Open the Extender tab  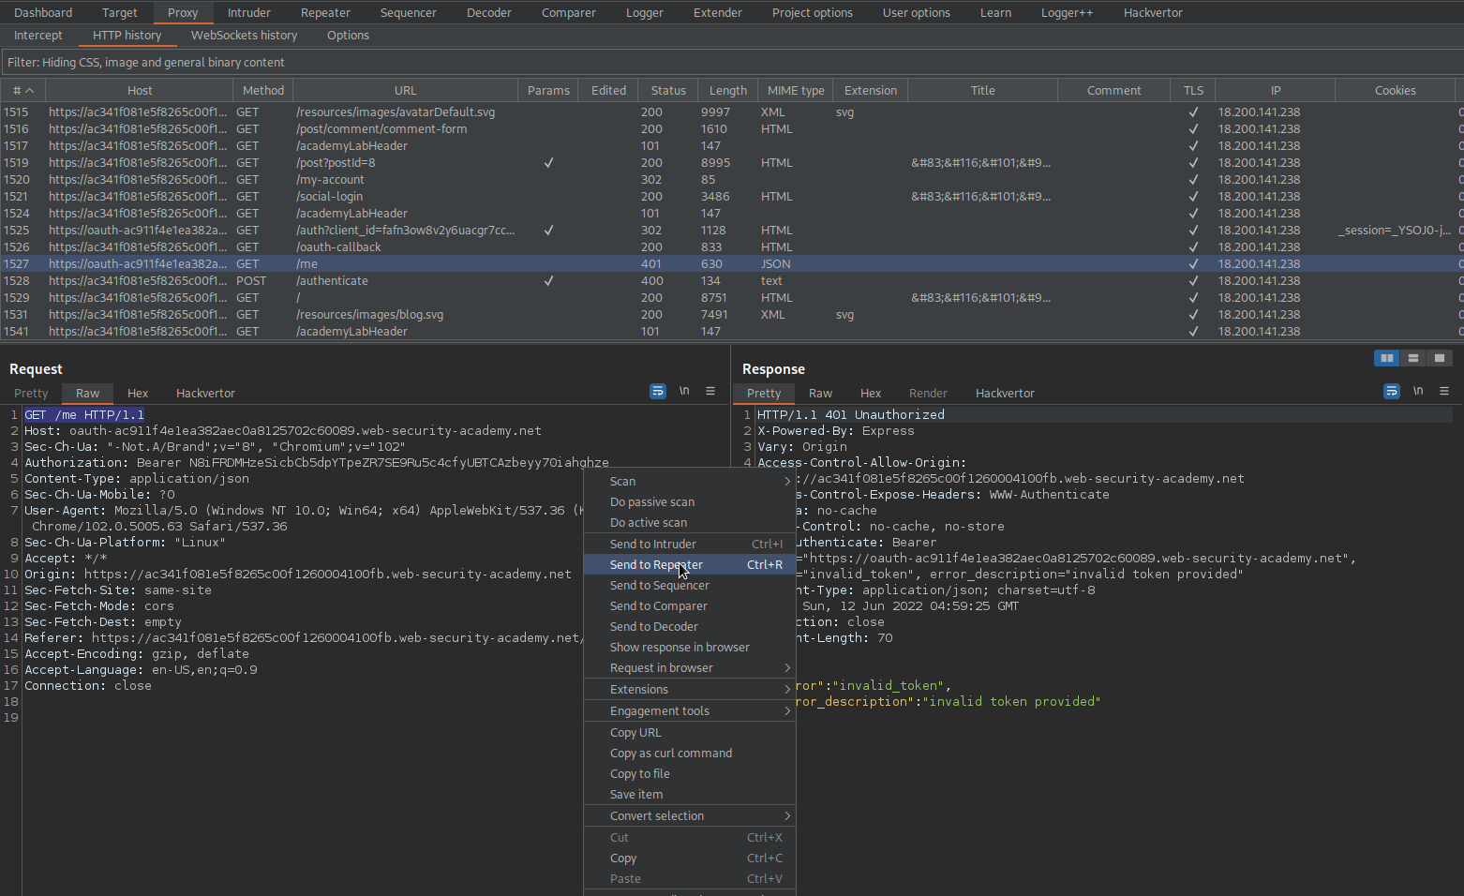717,12
